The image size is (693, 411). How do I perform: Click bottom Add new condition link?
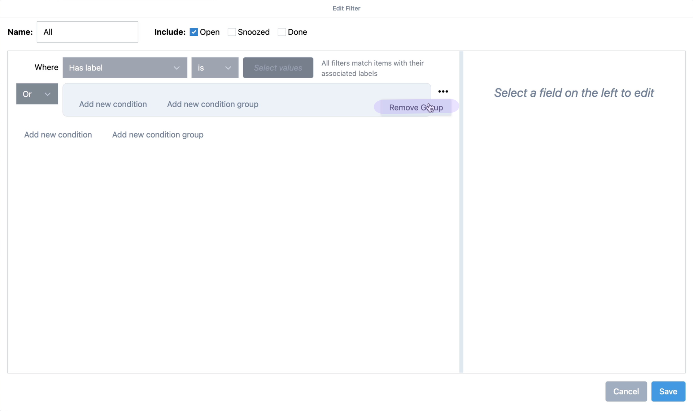point(58,135)
